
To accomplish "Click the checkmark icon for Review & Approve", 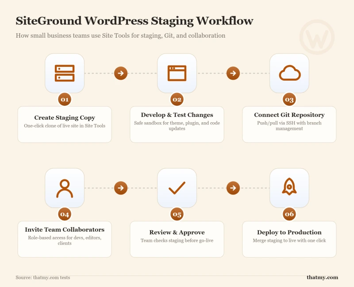I will [177, 188].
